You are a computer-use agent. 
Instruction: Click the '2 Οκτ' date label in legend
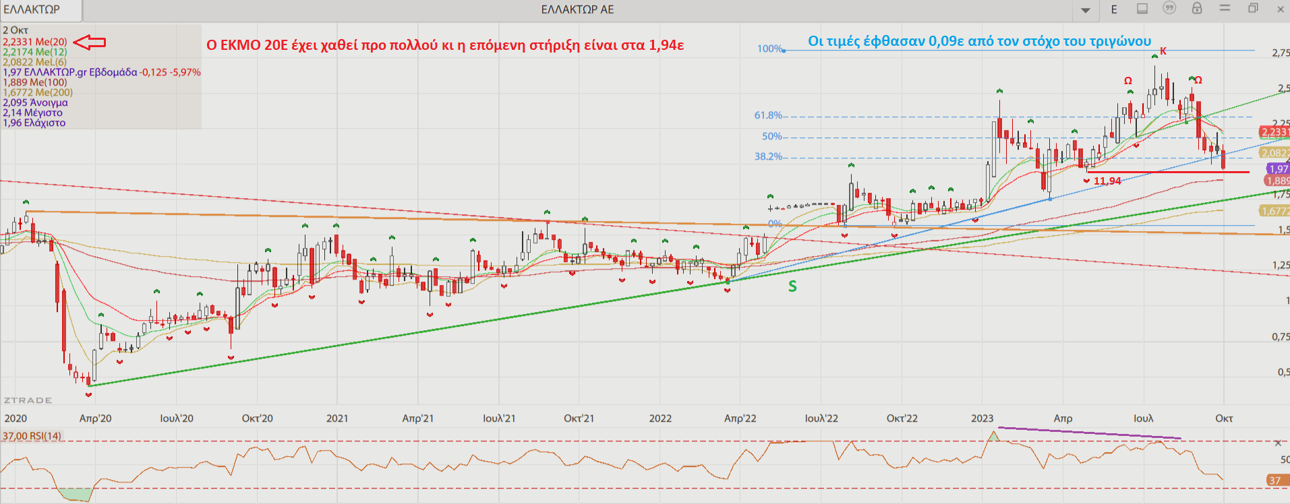click(x=16, y=30)
